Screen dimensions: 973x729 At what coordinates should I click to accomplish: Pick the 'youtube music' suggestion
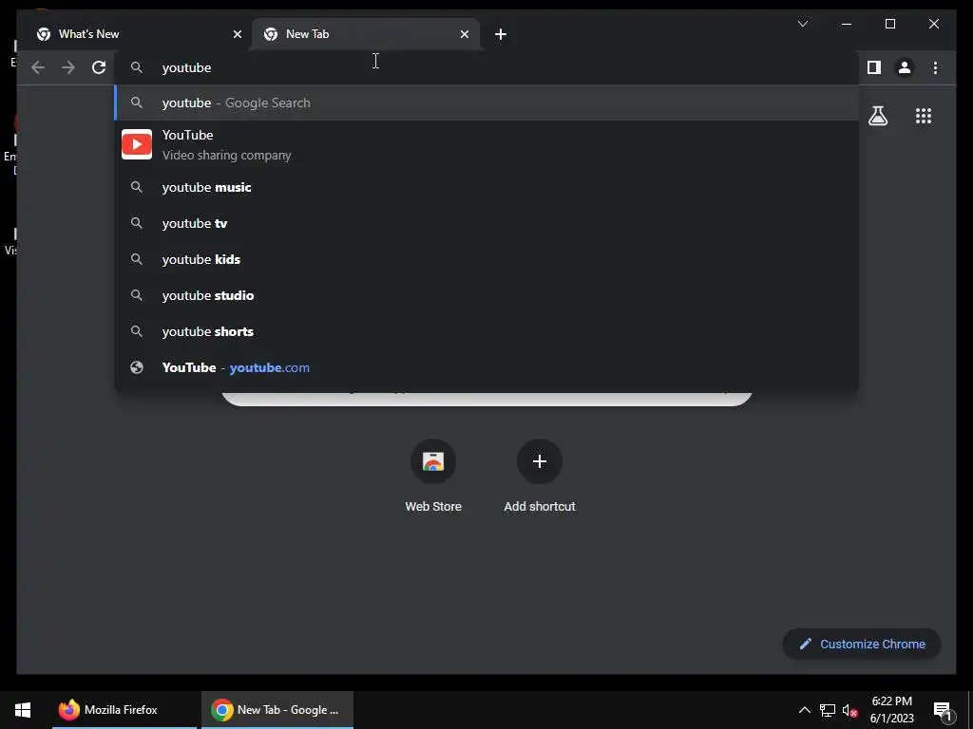(486, 187)
